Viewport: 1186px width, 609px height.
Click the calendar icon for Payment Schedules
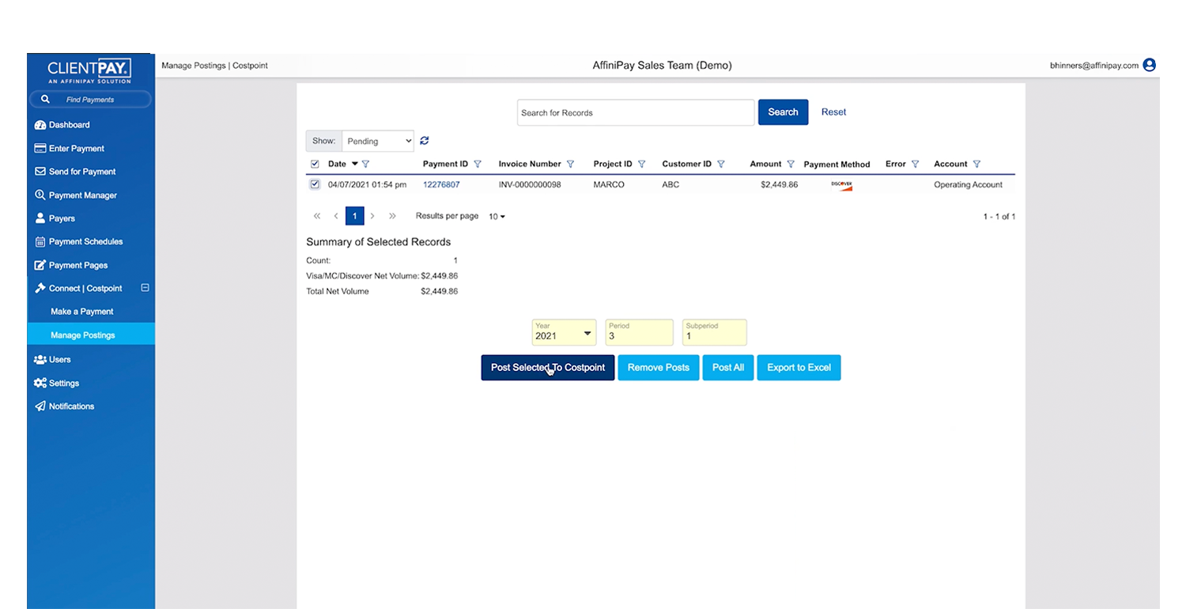[40, 242]
